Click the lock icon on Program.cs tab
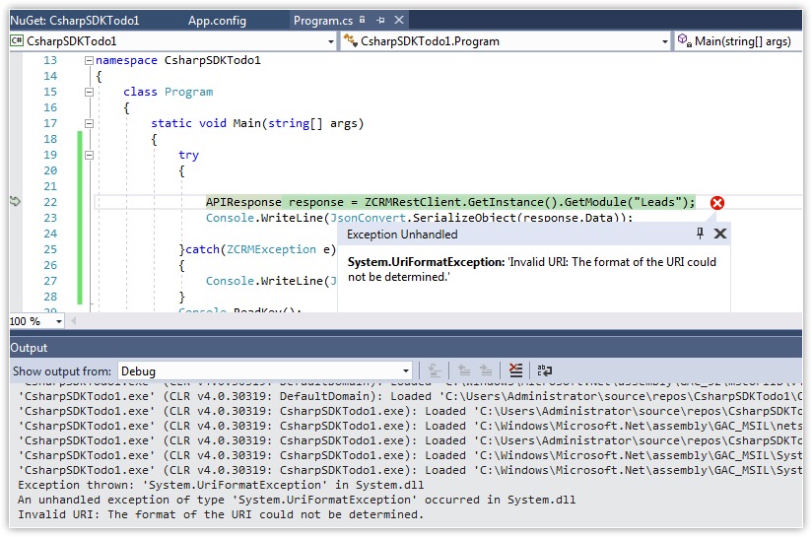The image size is (812, 537). pyautogui.click(x=362, y=20)
